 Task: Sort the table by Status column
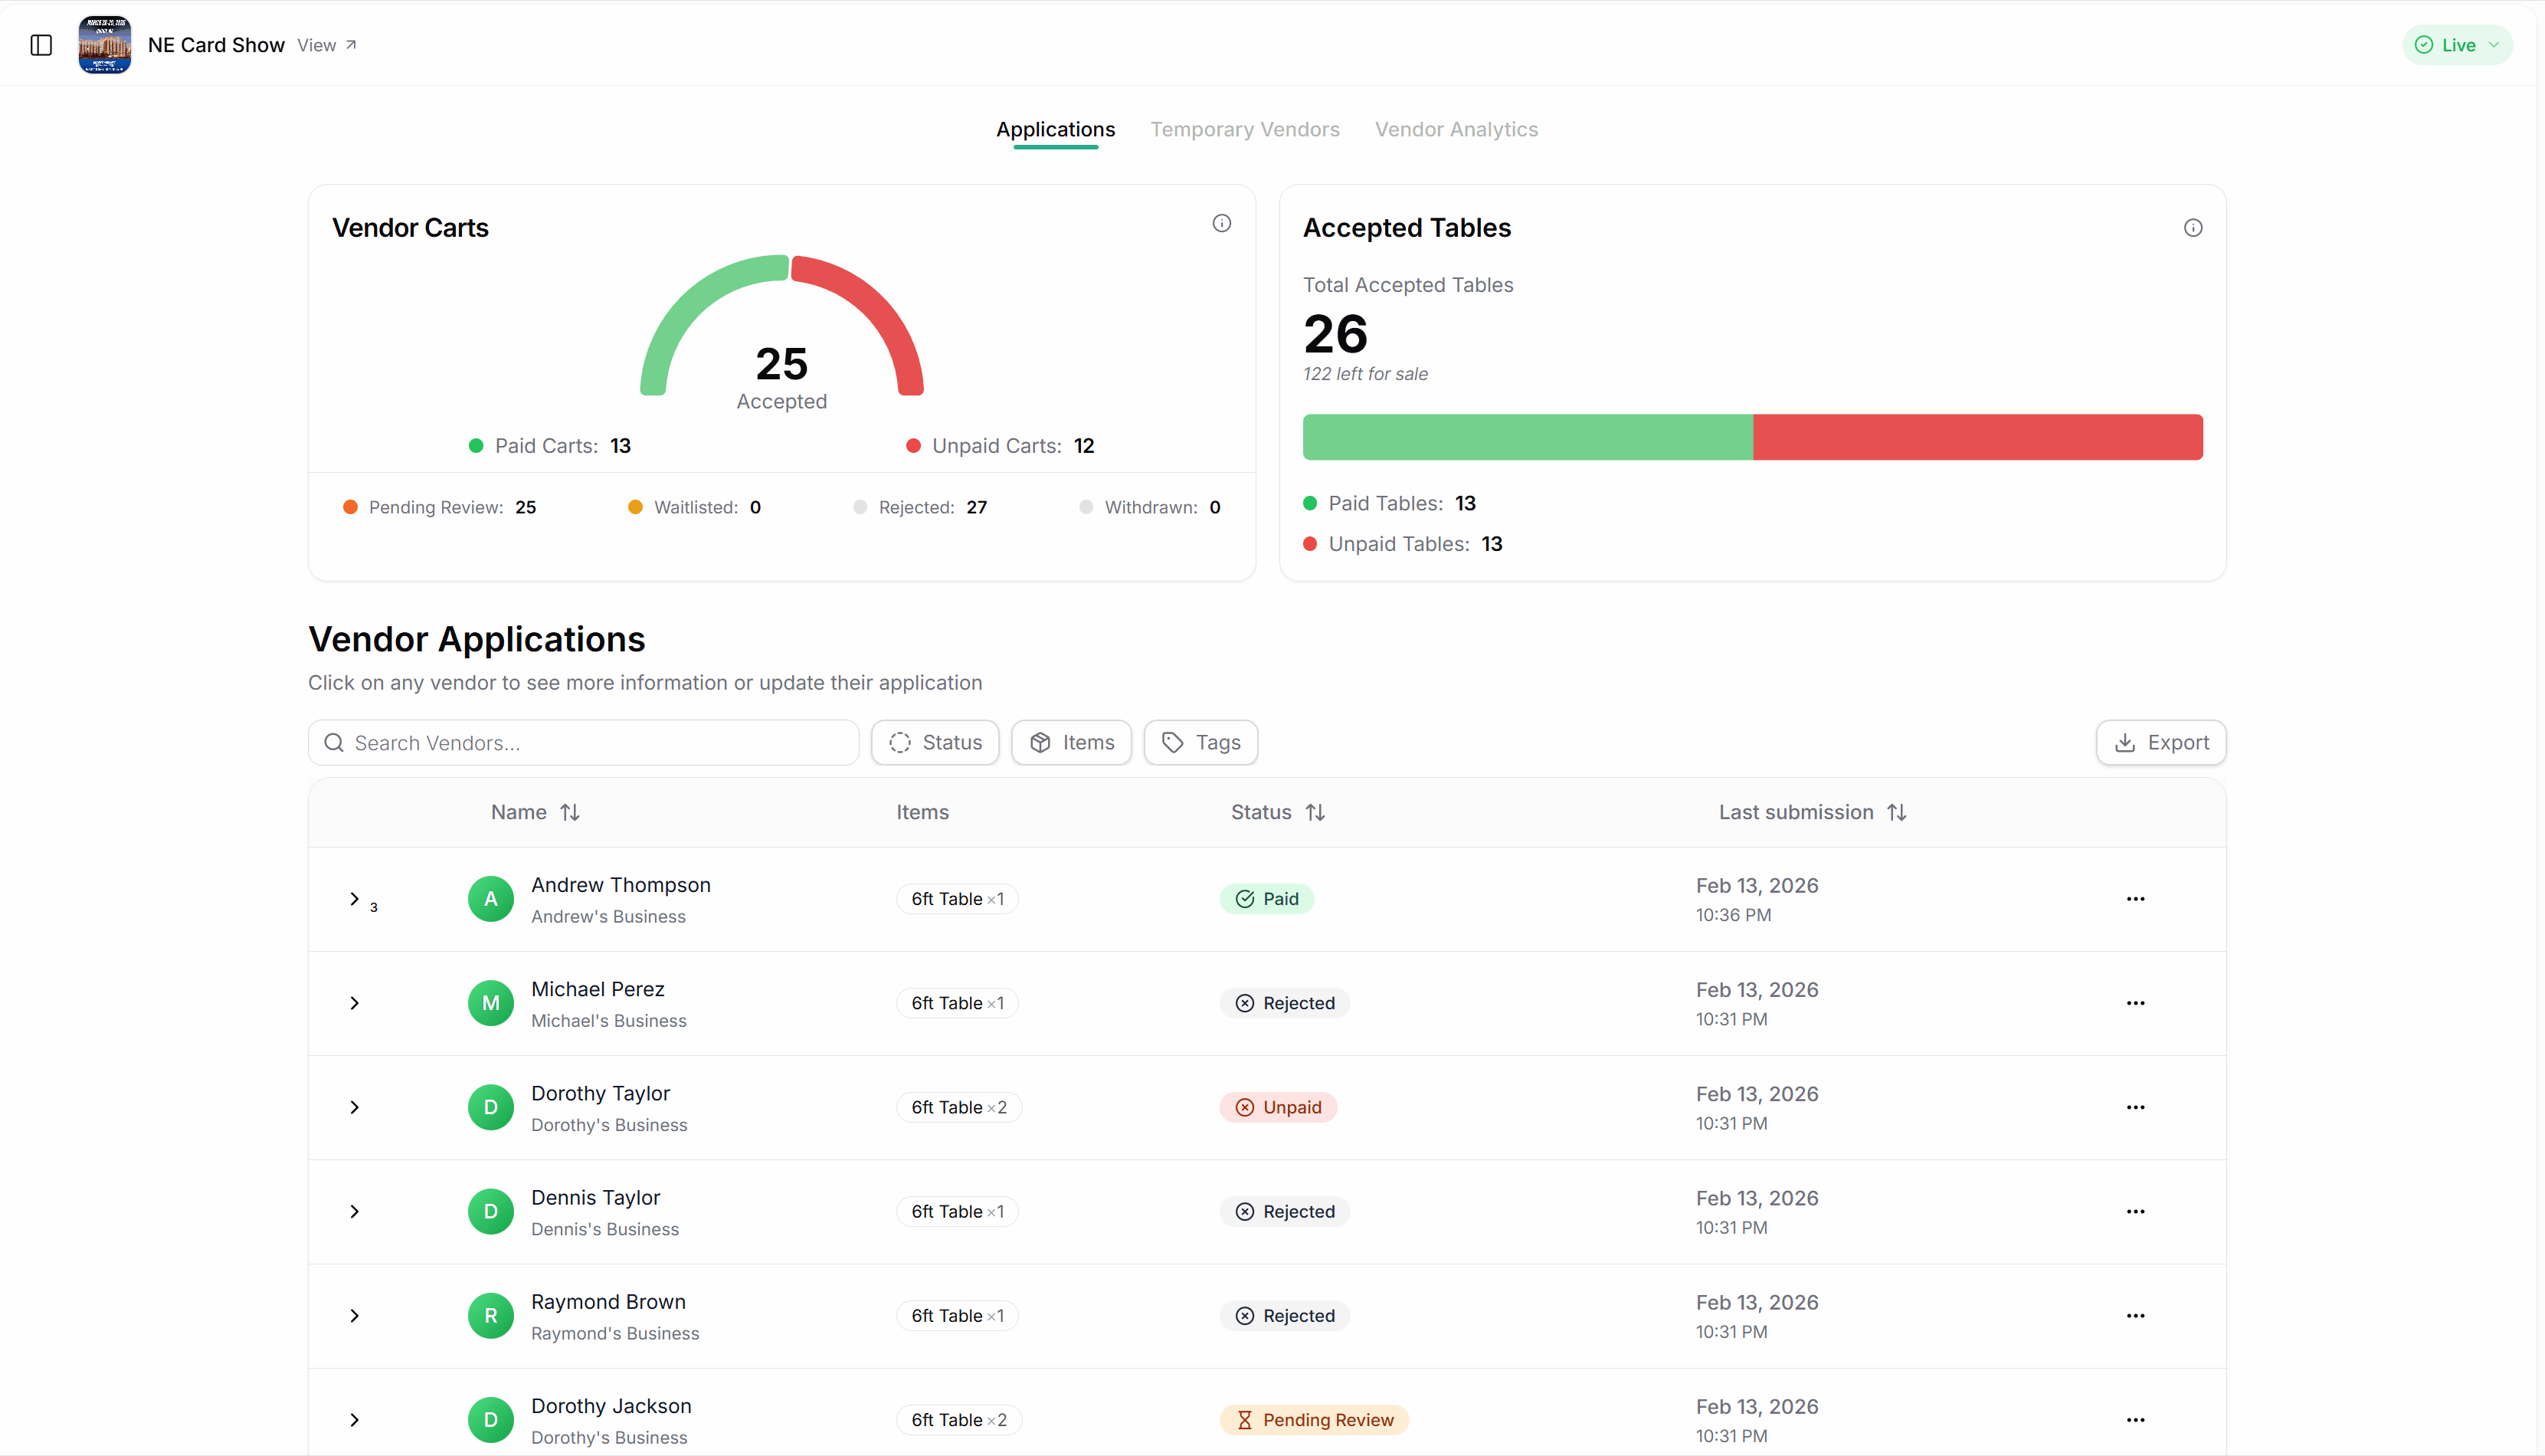tap(1315, 812)
